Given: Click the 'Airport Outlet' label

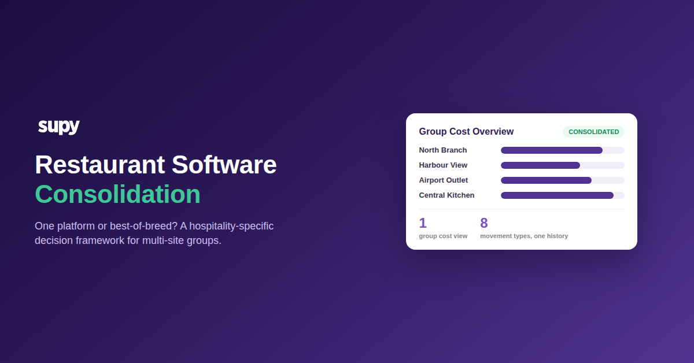Looking at the screenshot, I should [444, 180].
